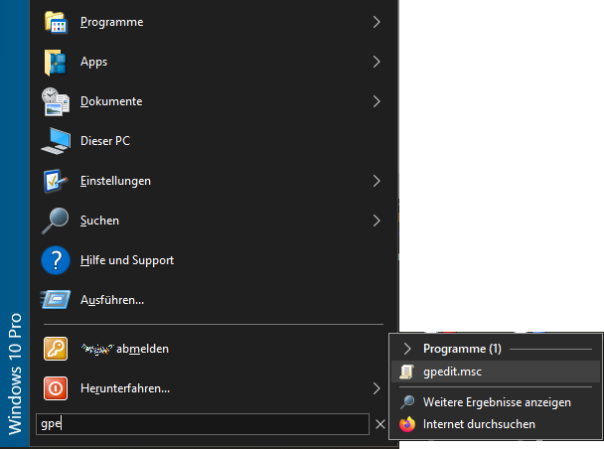Choose Internet durchsuchen
The width and height of the screenshot is (604, 449).
(479, 424)
